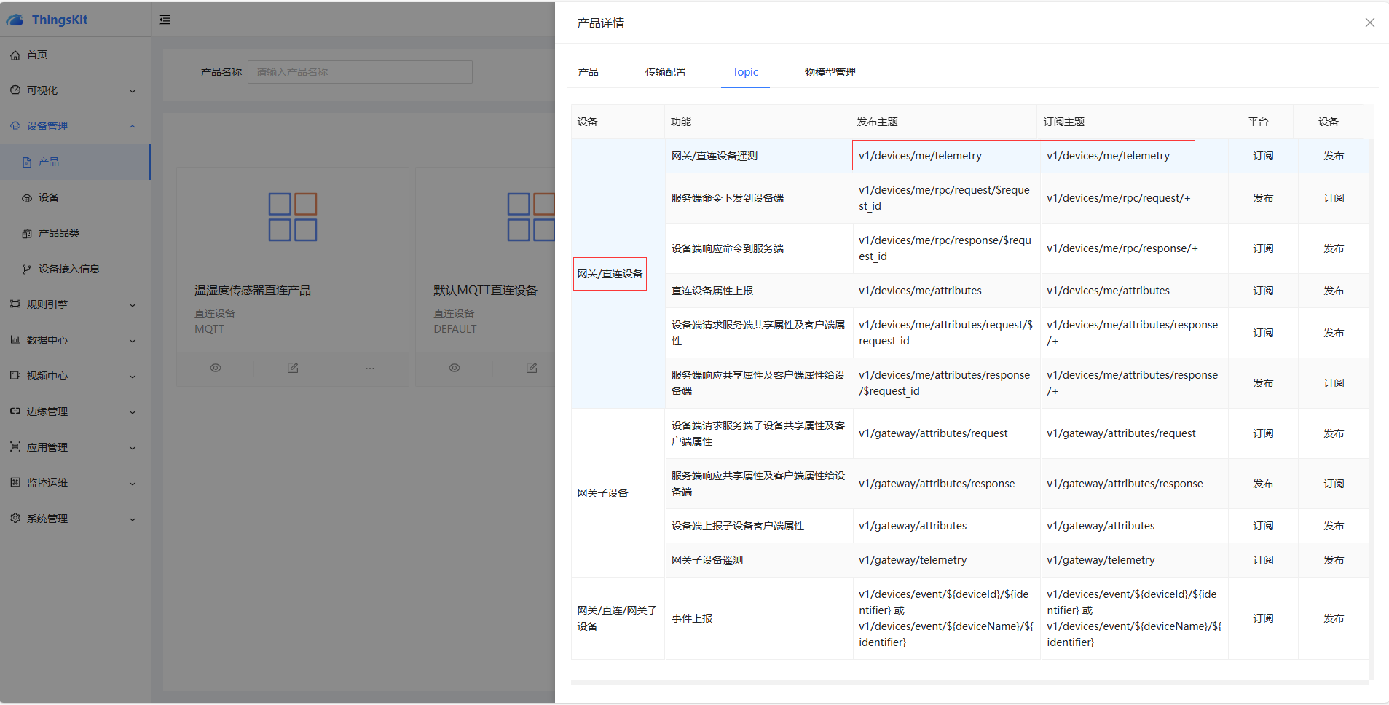The width and height of the screenshot is (1389, 705).
Task: Open 设备接入信息 in the sidebar
Action: point(68,269)
